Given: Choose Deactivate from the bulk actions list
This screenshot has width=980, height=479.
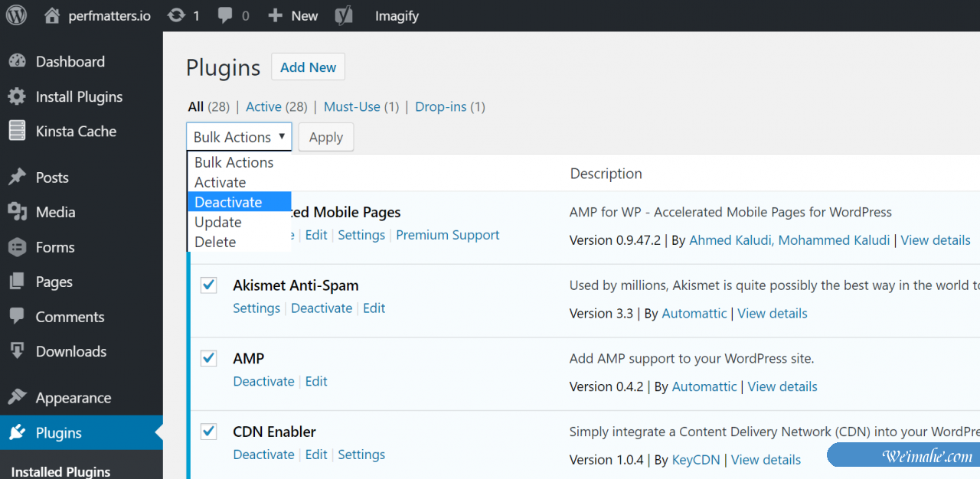Looking at the screenshot, I should tap(228, 202).
